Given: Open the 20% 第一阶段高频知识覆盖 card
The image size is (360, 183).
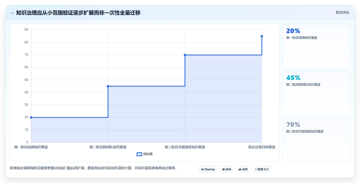Looking at the screenshot, I should tap(316, 46).
